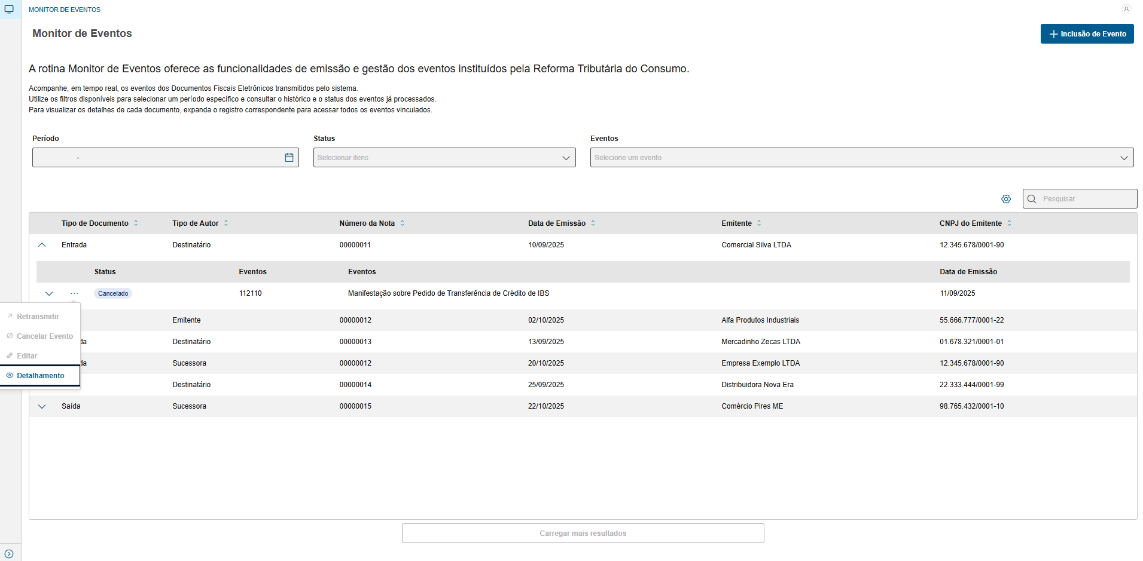
Task: Focus the Pesquisar search field
Action: [x=1080, y=199]
